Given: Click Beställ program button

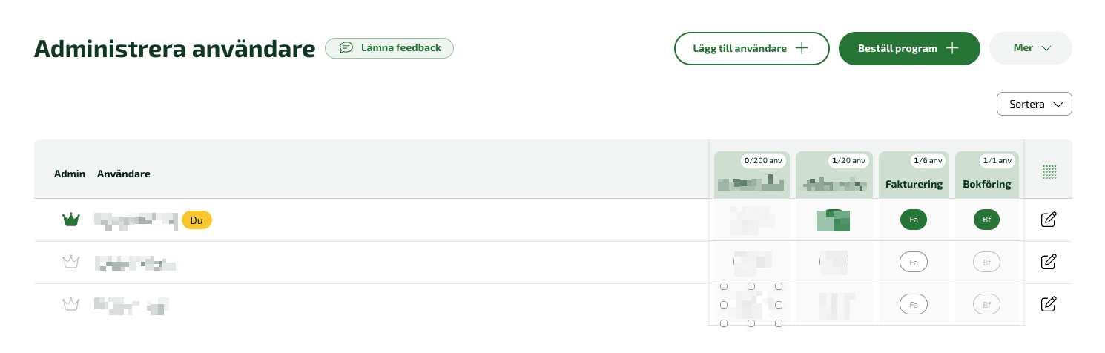Looking at the screenshot, I should (x=909, y=48).
